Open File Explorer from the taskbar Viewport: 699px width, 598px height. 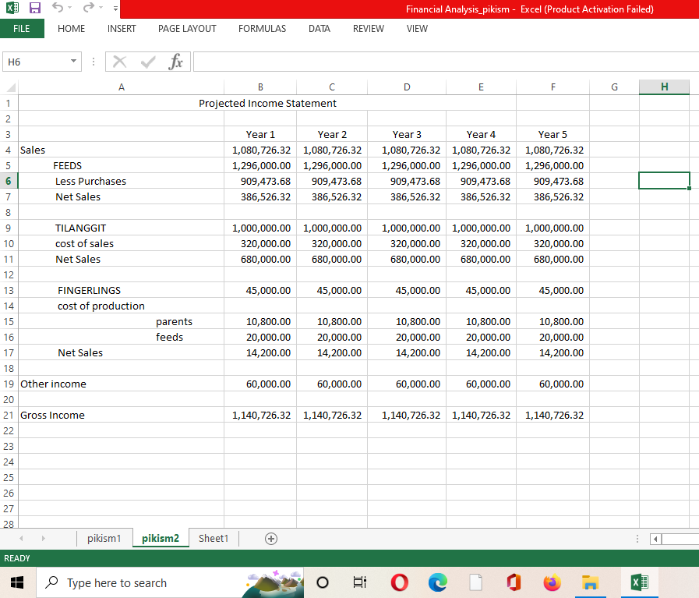591,582
